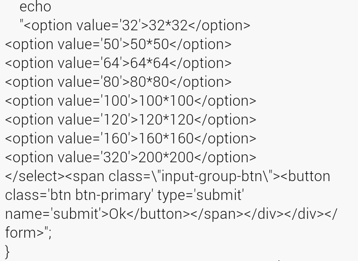This screenshot has width=358, height=261.
Task: Click the word echo
Action: 35,7
